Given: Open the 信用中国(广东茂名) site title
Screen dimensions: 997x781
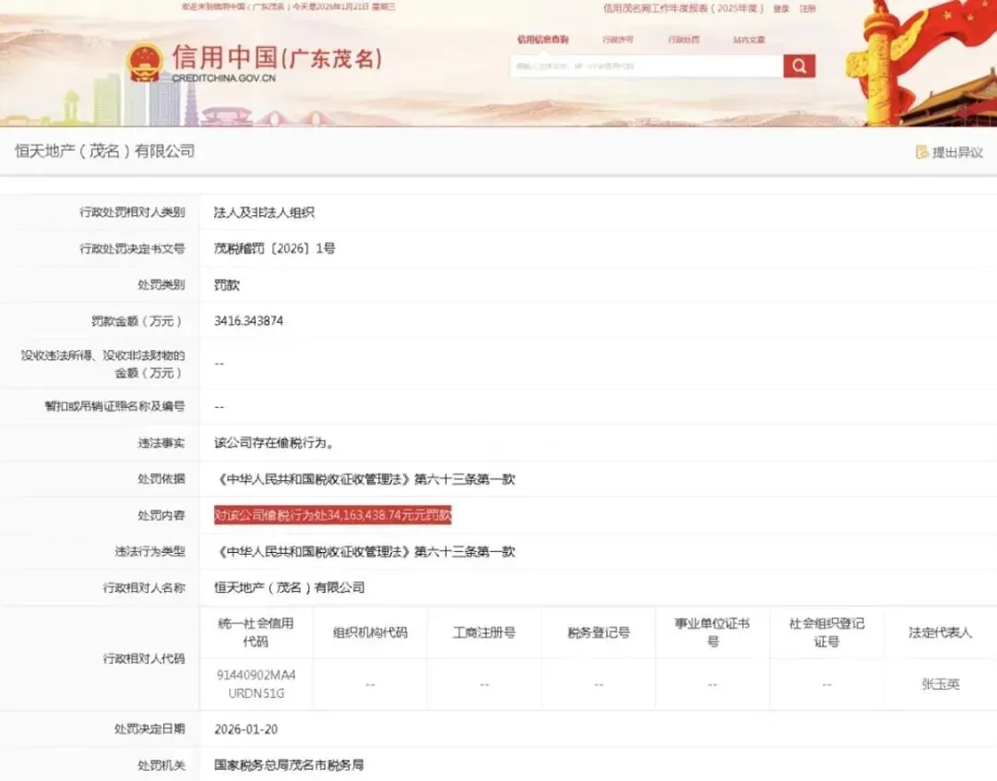Looking at the screenshot, I should point(277,57).
